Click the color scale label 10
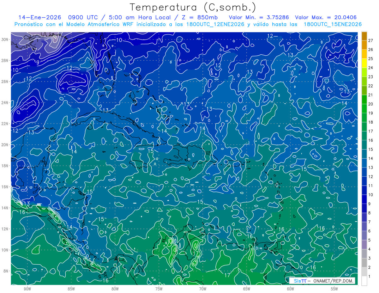 click(370, 195)
